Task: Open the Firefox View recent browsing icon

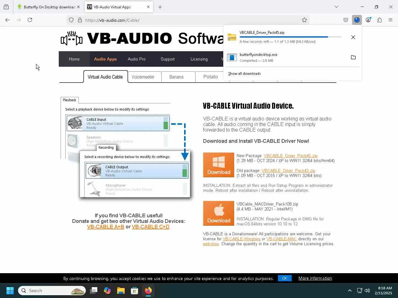Action: (6, 7)
